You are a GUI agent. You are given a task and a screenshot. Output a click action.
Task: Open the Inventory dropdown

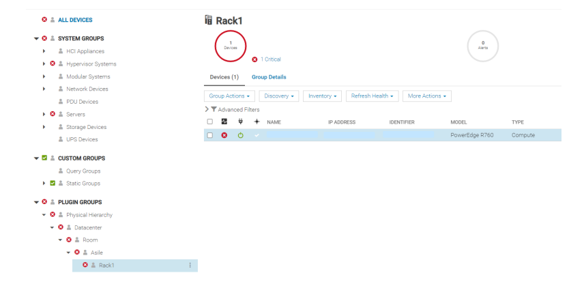[323, 96]
